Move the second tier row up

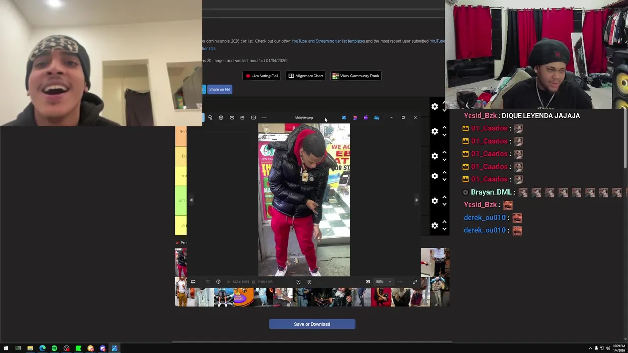pyautogui.click(x=445, y=128)
